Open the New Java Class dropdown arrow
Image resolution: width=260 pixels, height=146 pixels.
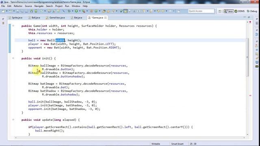click(100, 11)
